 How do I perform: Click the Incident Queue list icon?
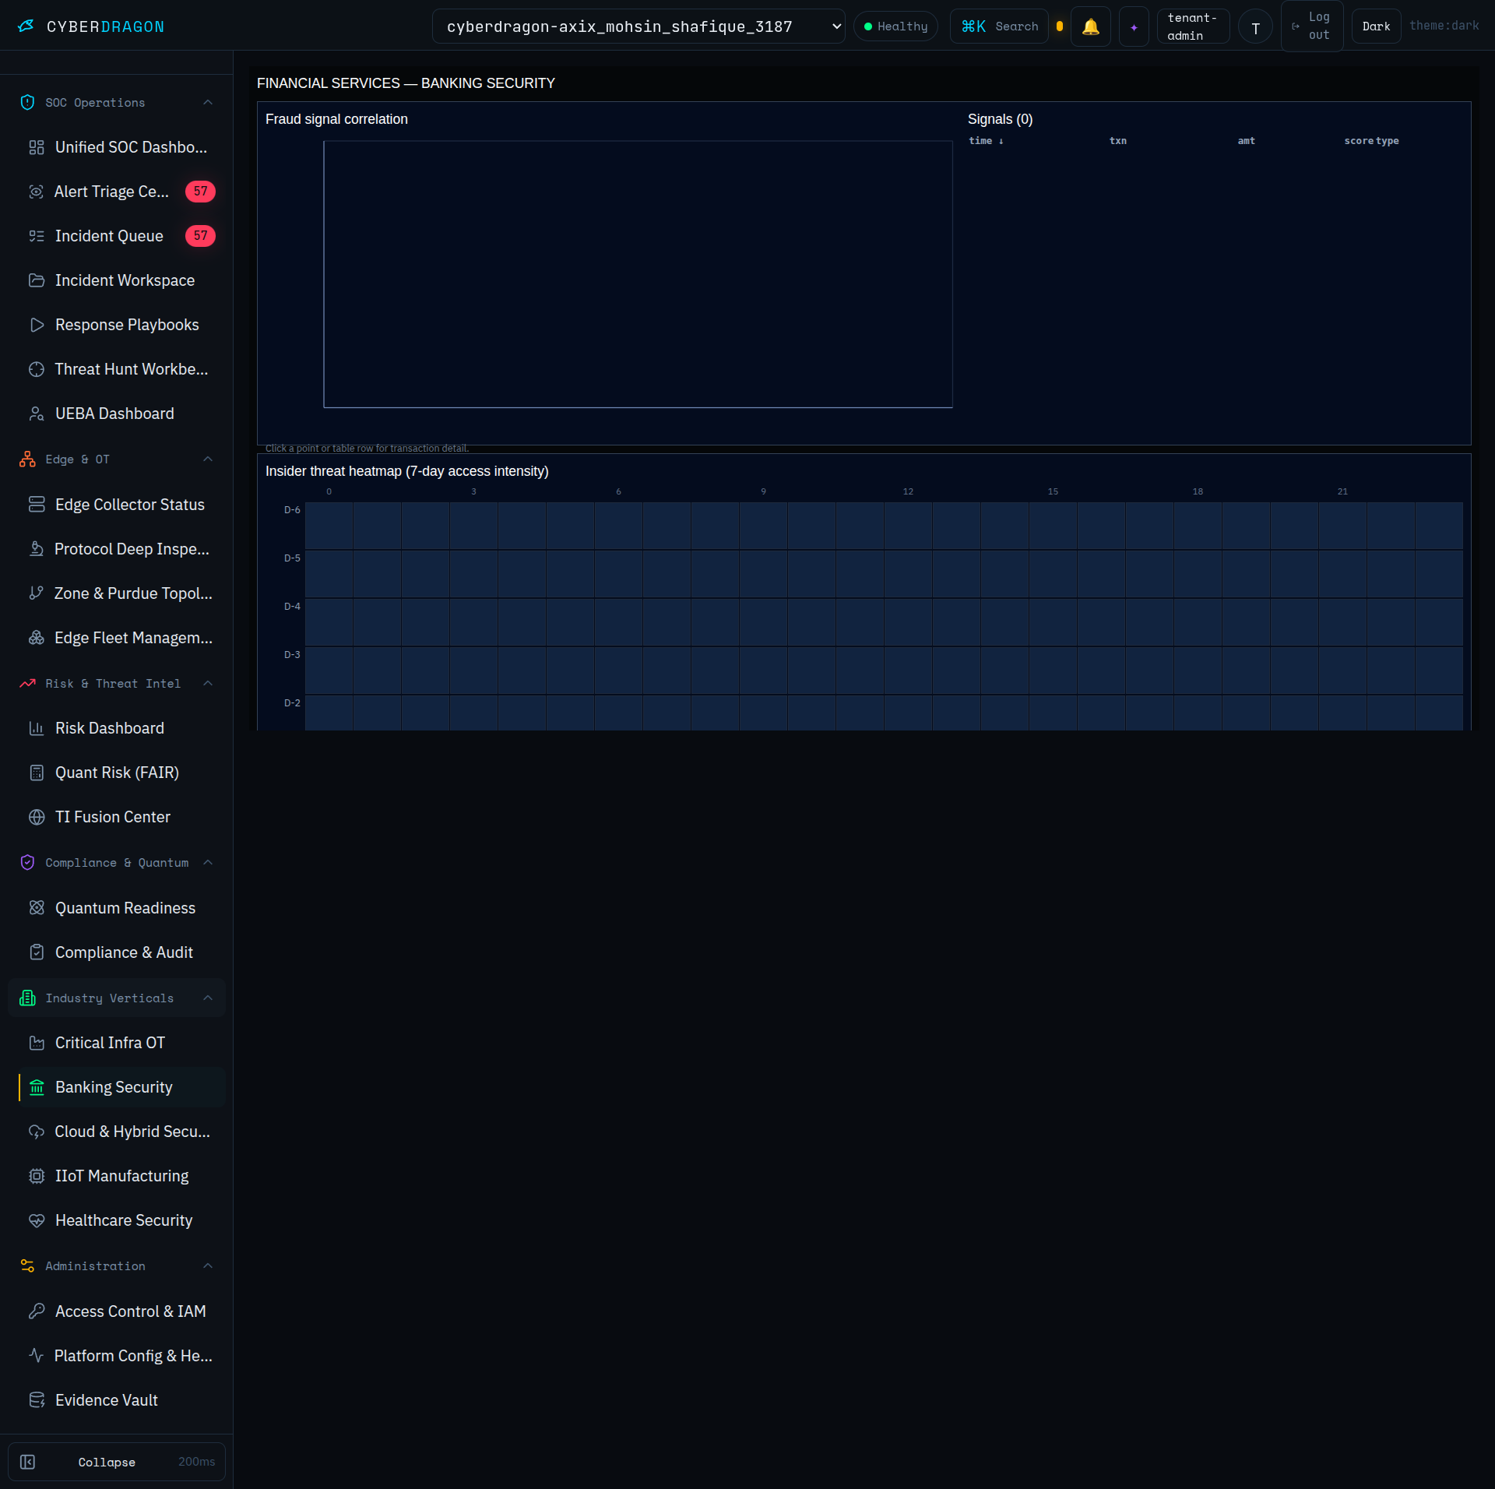coord(37,236)
